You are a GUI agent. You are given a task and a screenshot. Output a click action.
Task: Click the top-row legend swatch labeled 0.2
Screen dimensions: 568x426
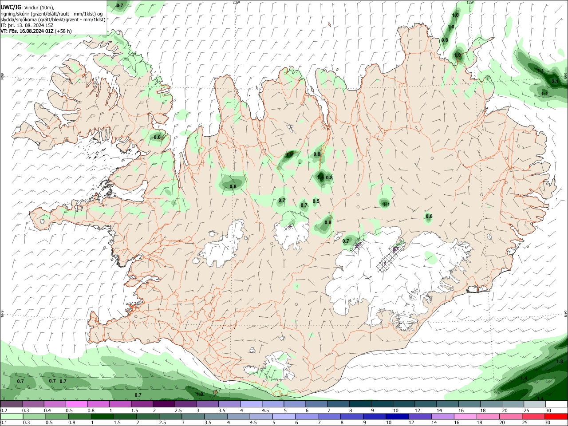[12, 404]
